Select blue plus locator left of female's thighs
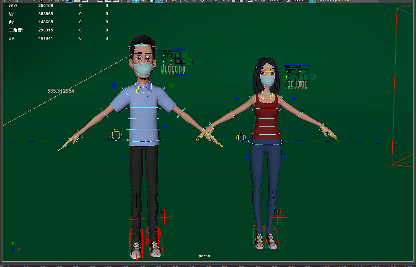Image resolution: width=416 pixels, height=267 pixels. tap(246, 156)
